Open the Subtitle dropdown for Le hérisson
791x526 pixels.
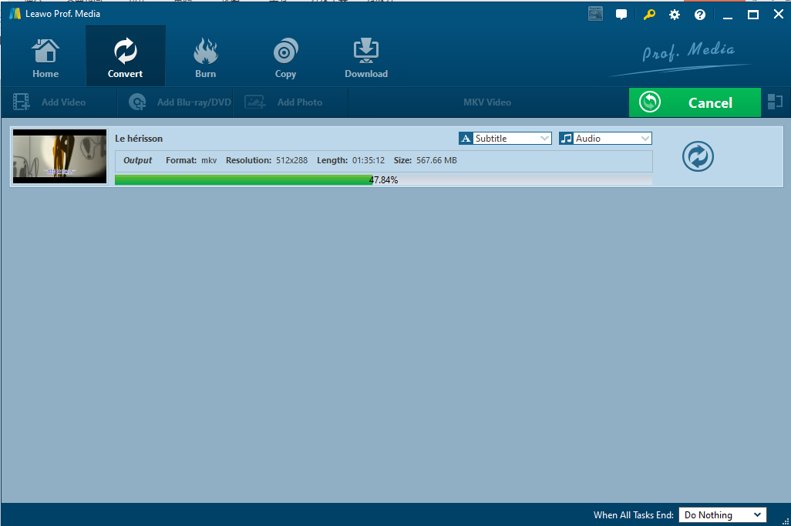pyautogui.click(x=505, y=138)
